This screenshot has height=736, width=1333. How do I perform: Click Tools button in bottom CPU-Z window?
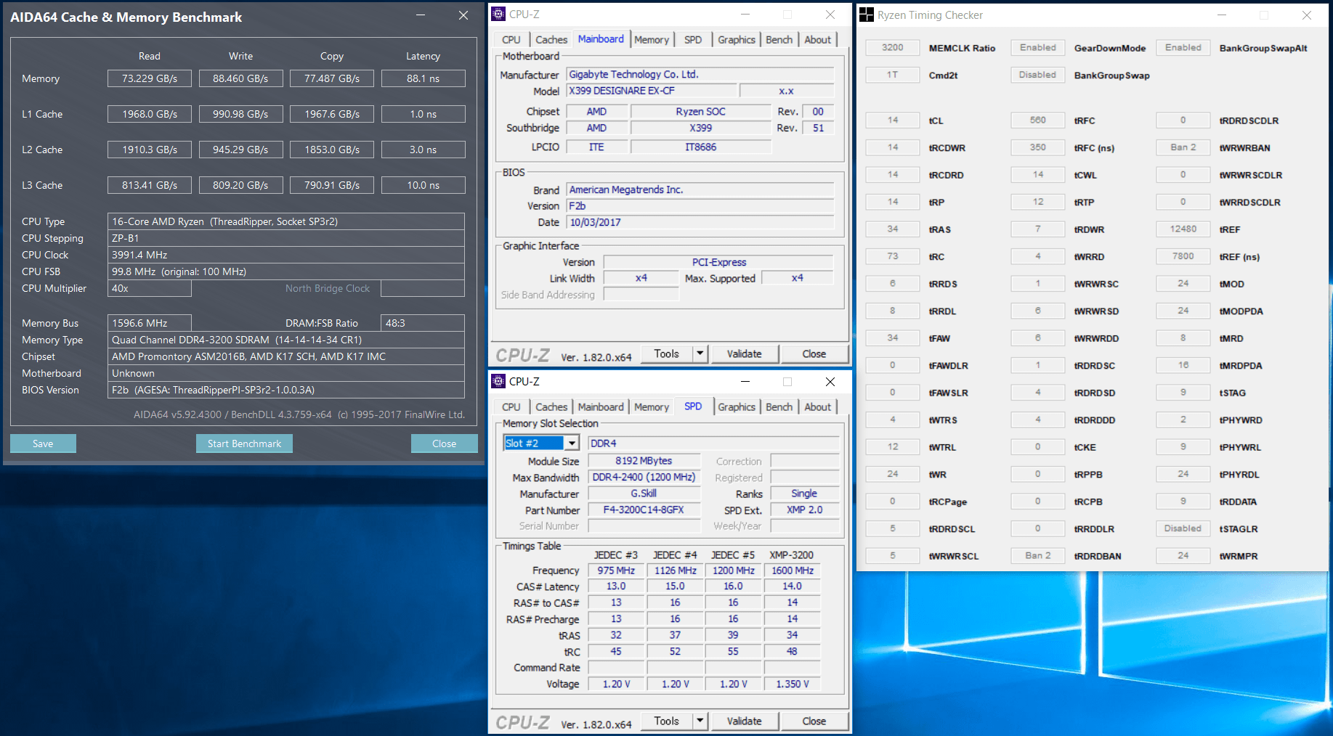point(666,721)
